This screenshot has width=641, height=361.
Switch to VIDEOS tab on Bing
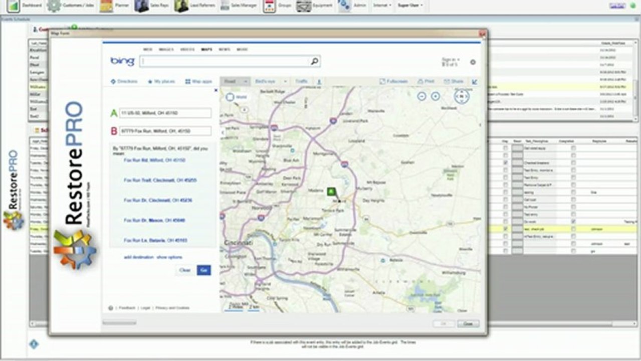[x=187, y=50]
